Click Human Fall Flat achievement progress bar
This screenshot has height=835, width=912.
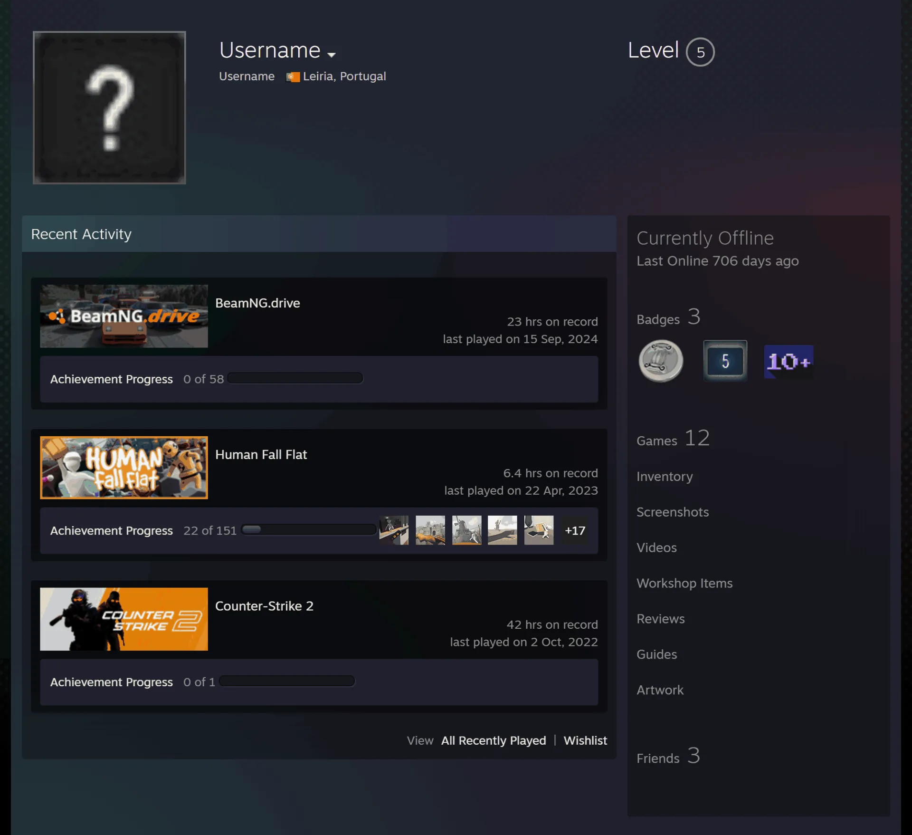coord(309,530)
